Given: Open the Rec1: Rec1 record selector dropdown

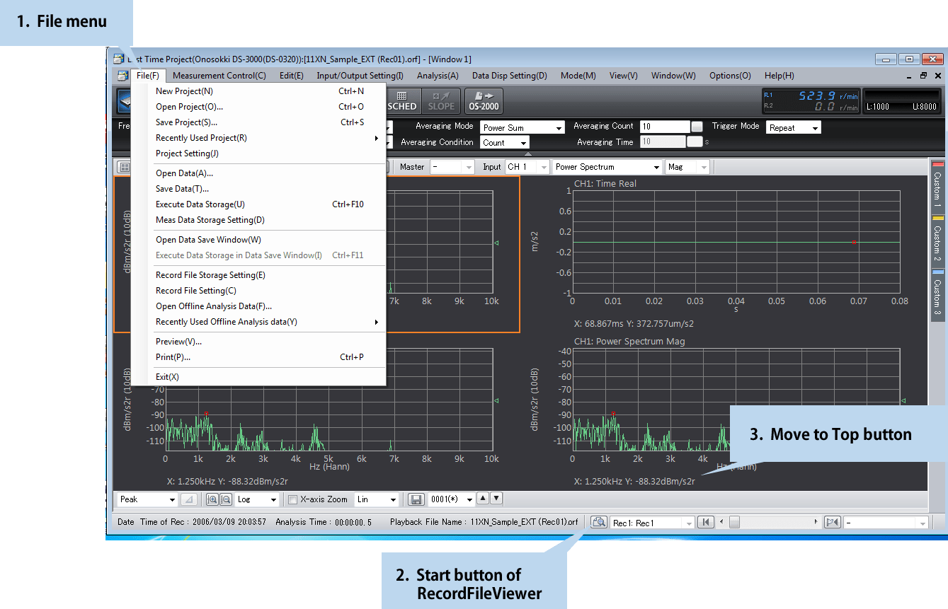Looking at the screenshot, I should (x=651, y=522).
